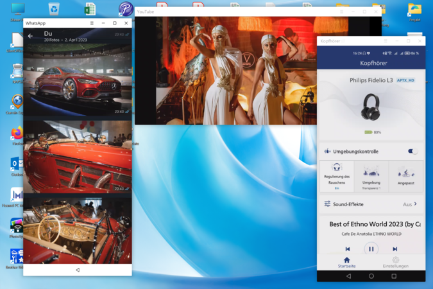Open the Recycle Bin desktop icon
This screenshot has width=433, height=289.
[x=54, y=9]
